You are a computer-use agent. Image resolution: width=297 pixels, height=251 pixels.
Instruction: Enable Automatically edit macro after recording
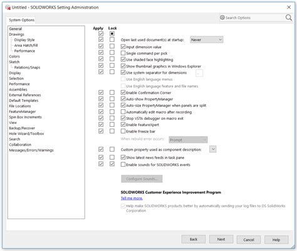click(123, 112)
